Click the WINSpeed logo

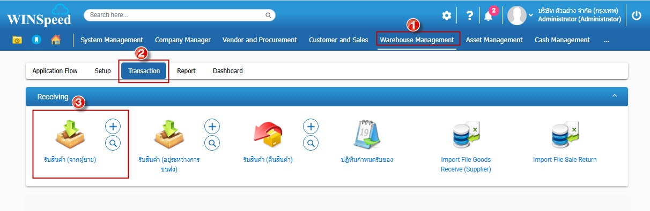[x=40, y=16]
